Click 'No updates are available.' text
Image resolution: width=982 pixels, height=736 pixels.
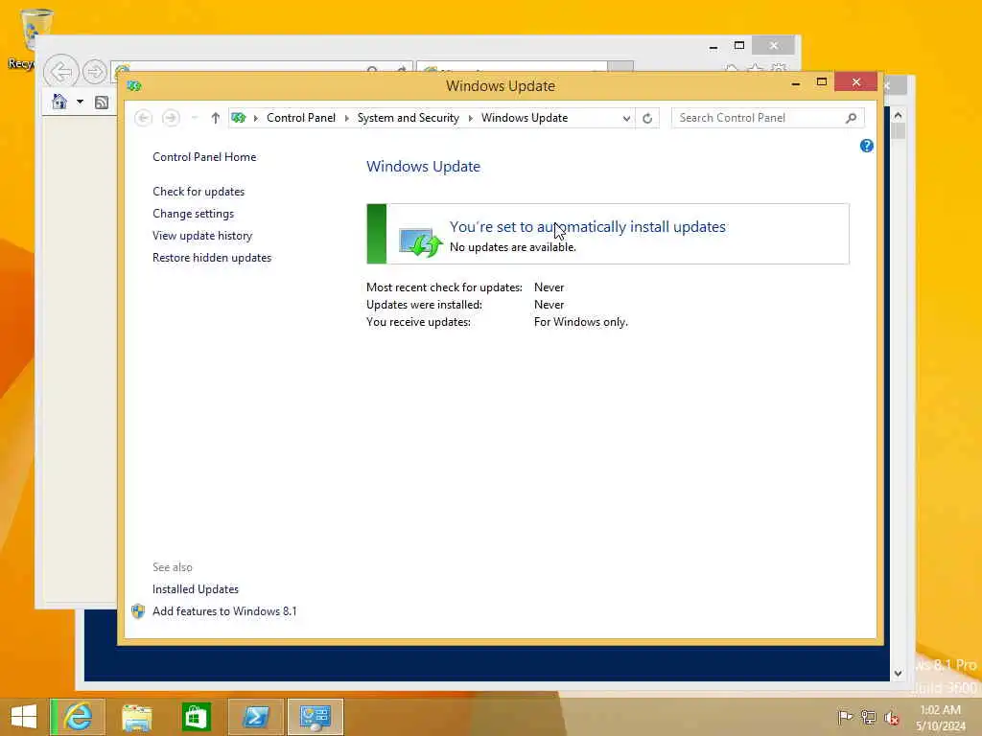[512, 247]
